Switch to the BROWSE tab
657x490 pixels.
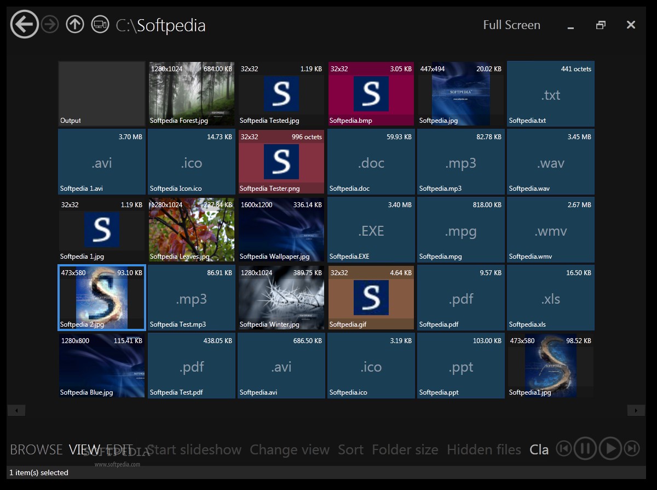click(36, 450)
